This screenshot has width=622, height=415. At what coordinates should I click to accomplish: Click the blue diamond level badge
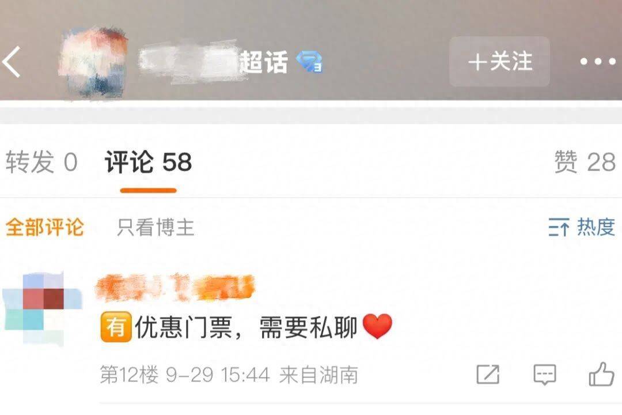tap(309, 62)
